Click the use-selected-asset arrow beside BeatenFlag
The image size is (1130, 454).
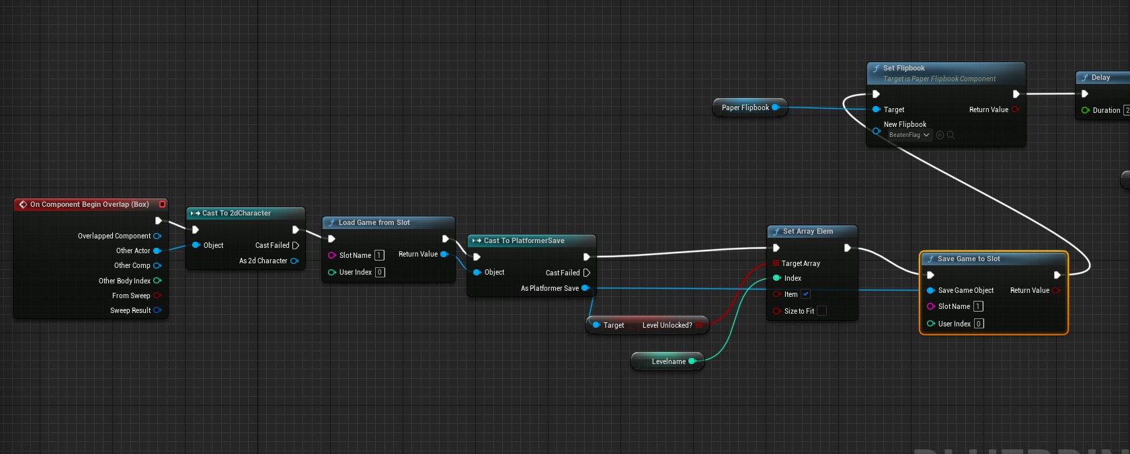click(x=940, y=135)
